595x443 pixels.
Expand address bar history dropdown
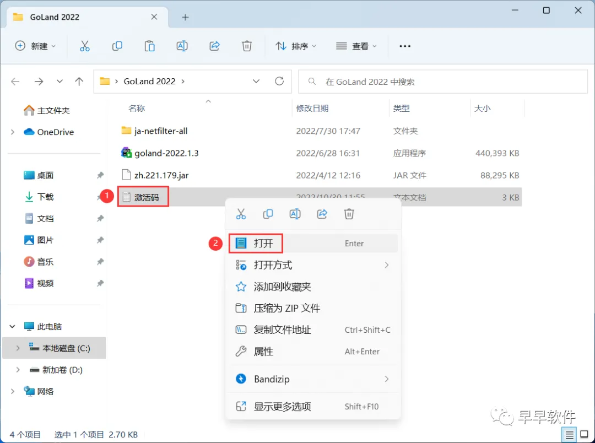click(256, 81)
